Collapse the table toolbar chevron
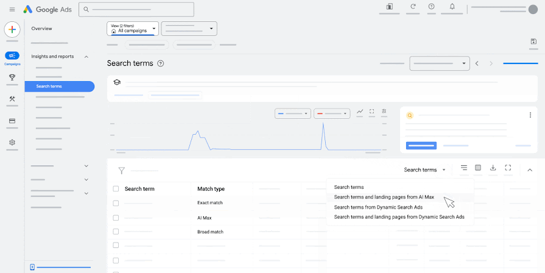Image resolution: width=545 pixels, height=273 pixels. coord(530,170)
